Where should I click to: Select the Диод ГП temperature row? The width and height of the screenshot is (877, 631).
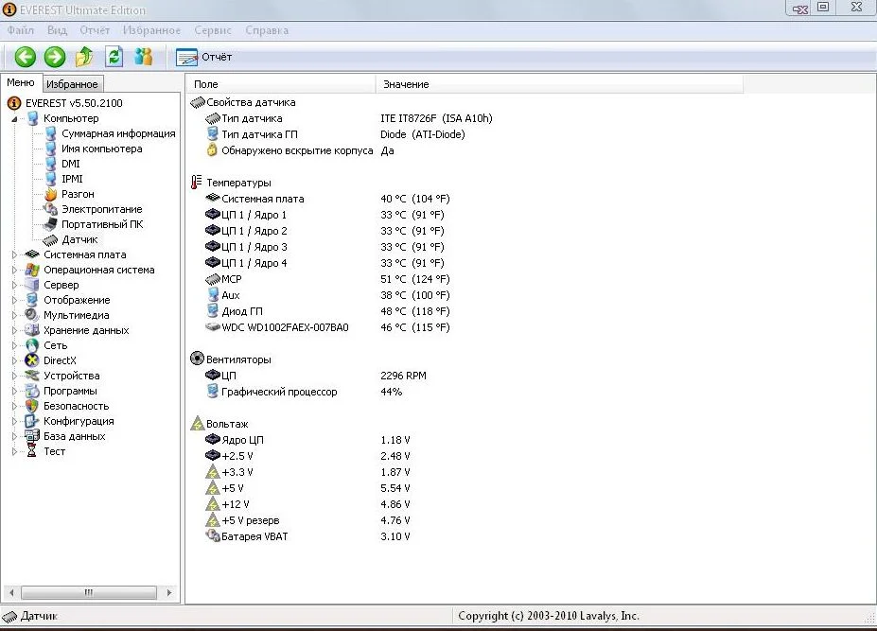point(327,311)
